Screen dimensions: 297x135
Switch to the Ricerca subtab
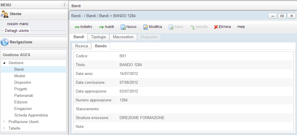click(x=81, y=46)
